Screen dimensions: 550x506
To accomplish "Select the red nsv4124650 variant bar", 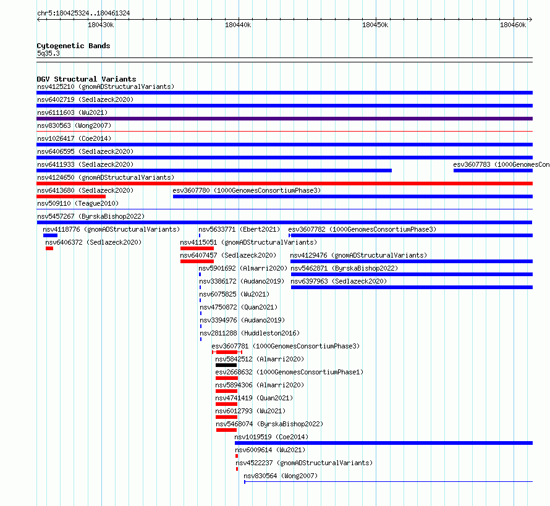I will pos(284,183).
